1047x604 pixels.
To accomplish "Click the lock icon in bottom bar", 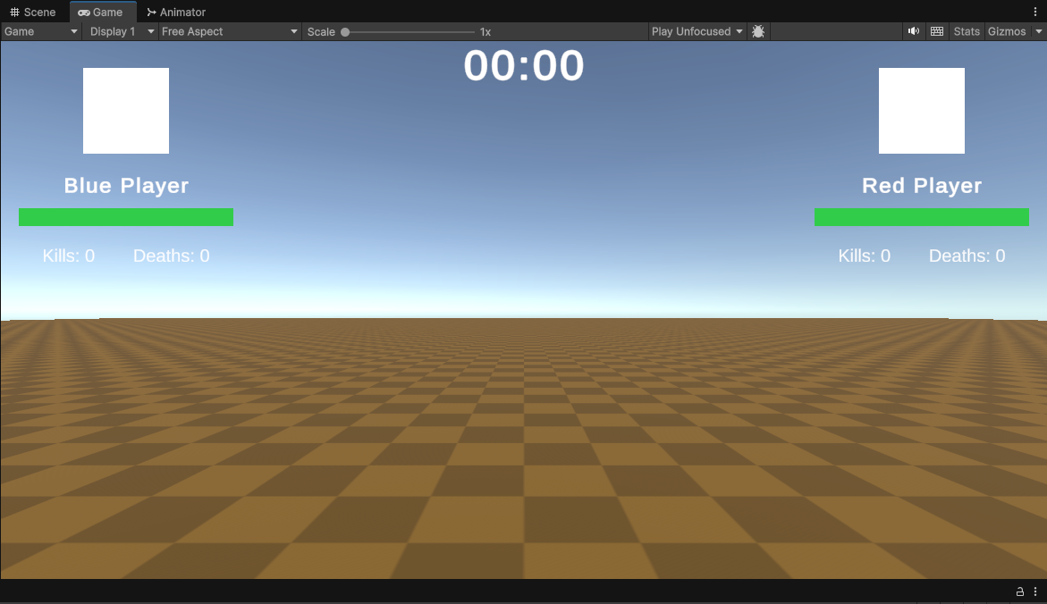I will (1019, 591).
